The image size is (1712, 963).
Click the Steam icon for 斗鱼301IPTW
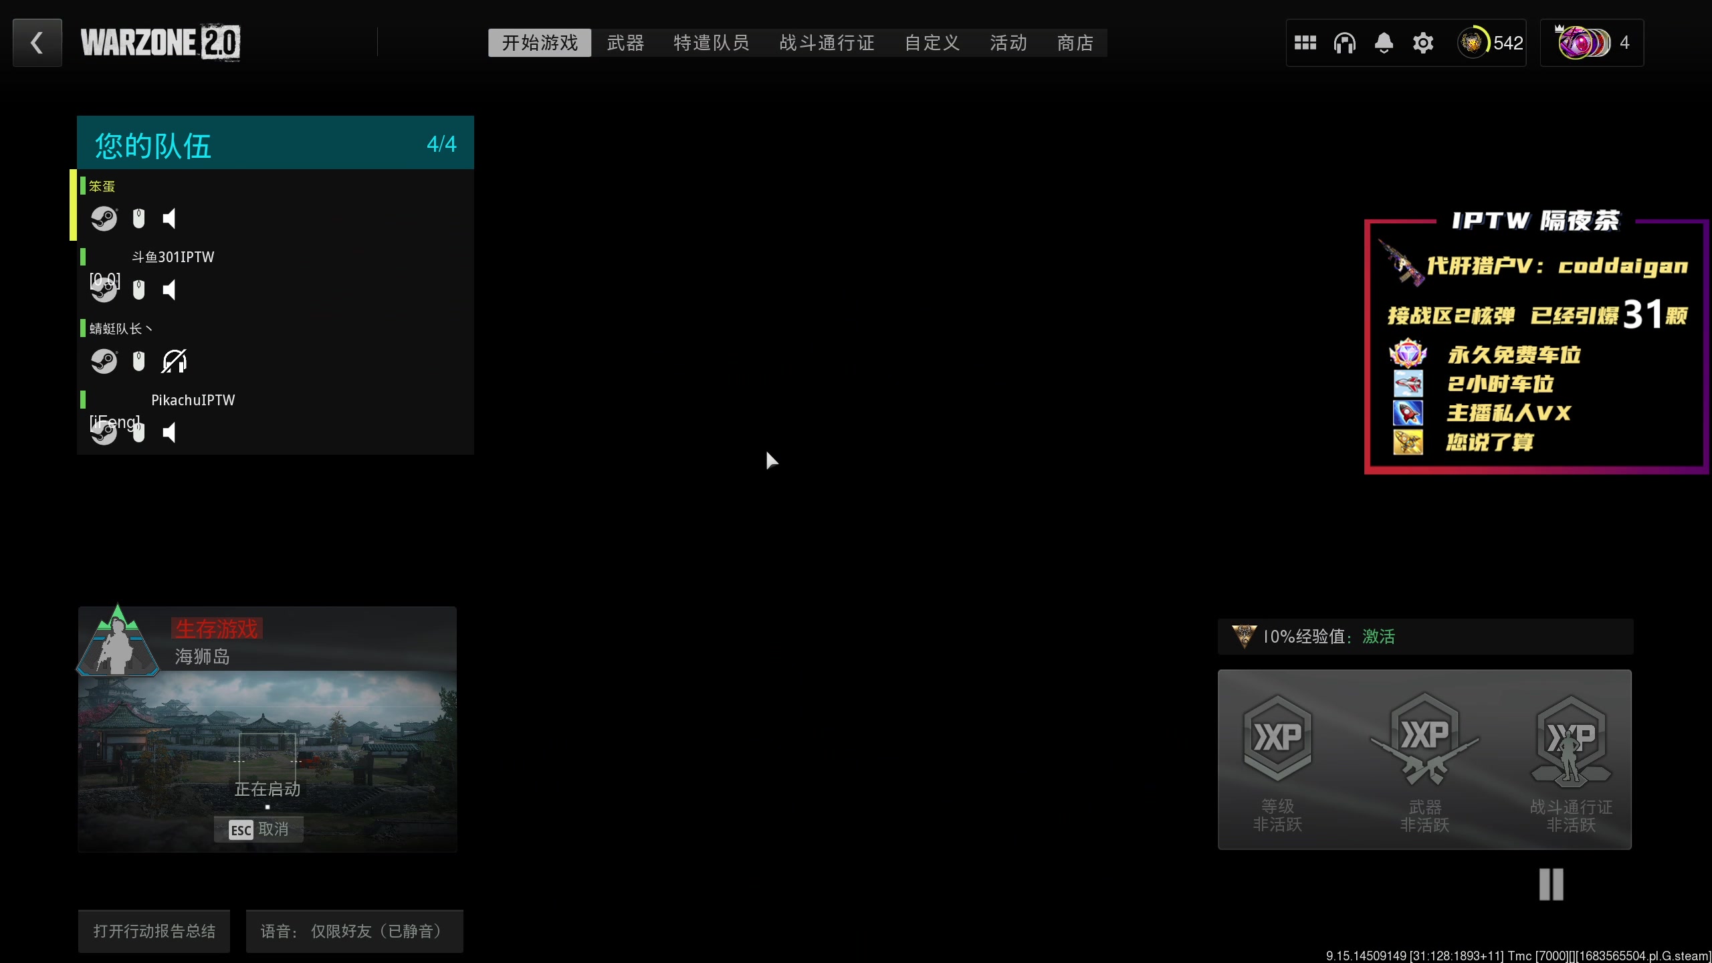[x=104, y=290]
